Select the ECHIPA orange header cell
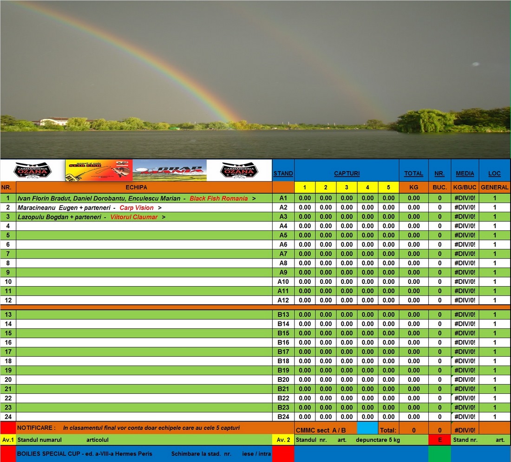Viewport: 511px width, 462px height. coord(144,188)
